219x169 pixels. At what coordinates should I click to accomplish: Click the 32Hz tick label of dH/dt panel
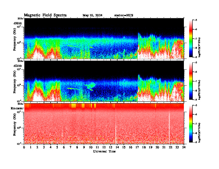pyautogui.click(x=20, y=19)
